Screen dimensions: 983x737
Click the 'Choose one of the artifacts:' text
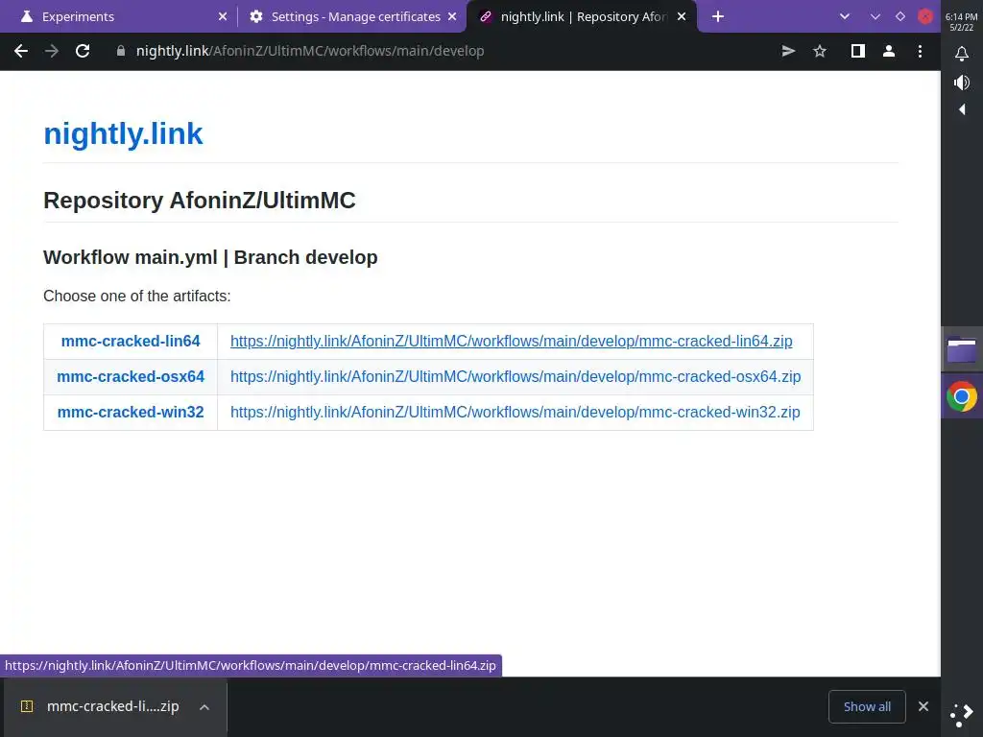136,296
